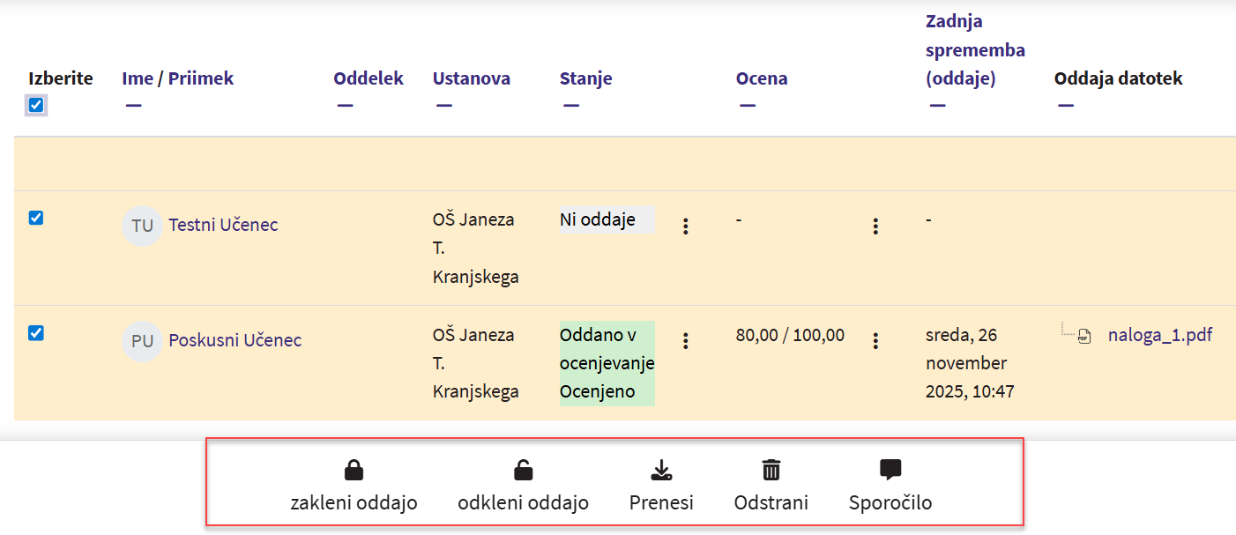This screenshot has width=1236, height=535.
Task: Collapse the Ustanova column using its dash
Action: pos(444,106)
